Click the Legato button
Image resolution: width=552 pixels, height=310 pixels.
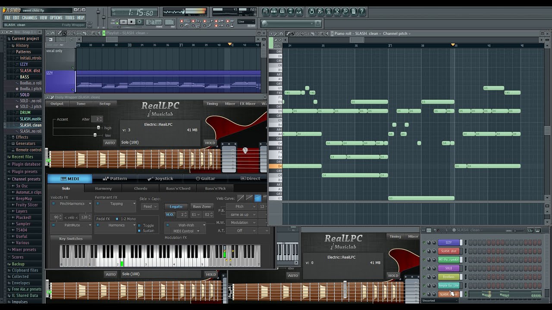[176, 207]
